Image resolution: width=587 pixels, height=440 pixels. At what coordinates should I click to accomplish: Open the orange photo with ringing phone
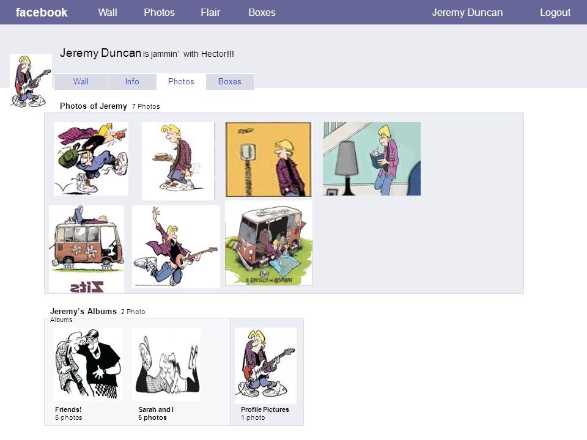tap(268, 159)
